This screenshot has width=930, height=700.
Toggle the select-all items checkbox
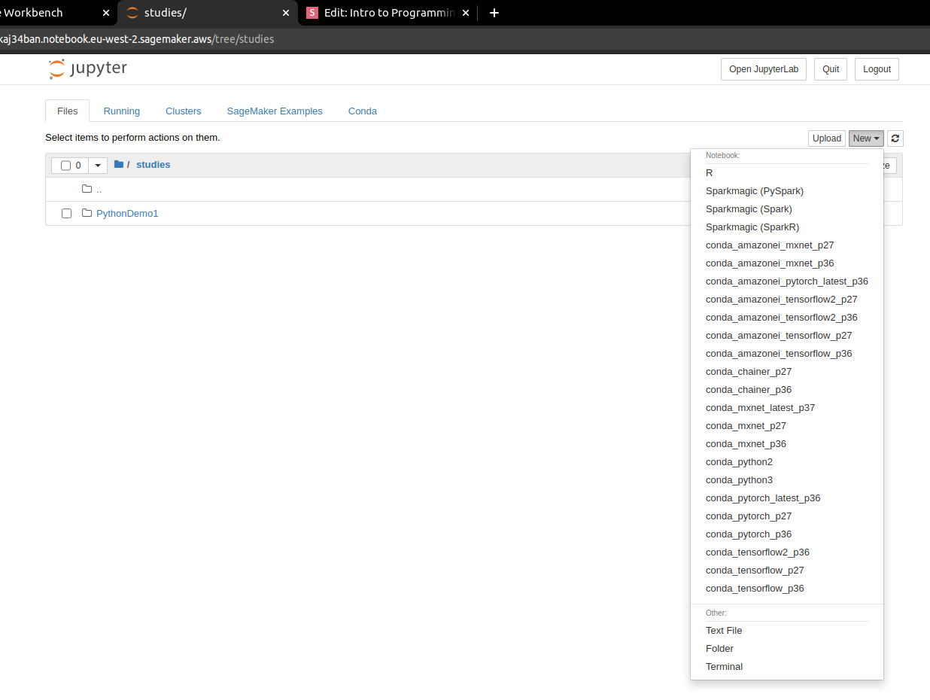click(65, 166)
